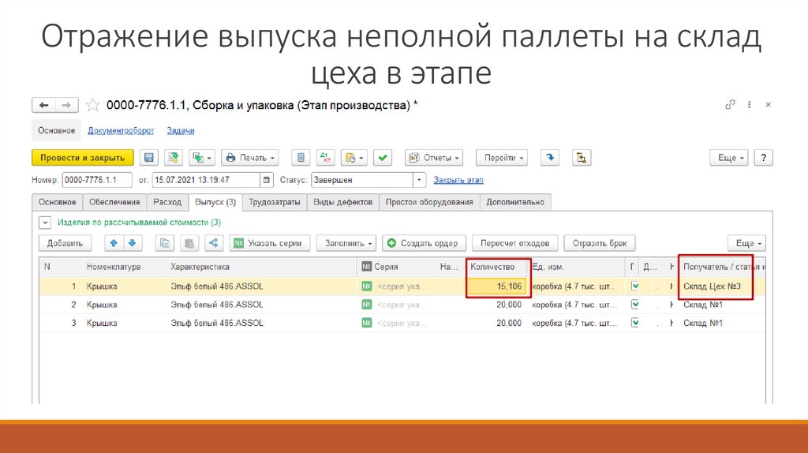Click the blue curved arrow icon
Screen dimensions: 808x453
point(550,158)
